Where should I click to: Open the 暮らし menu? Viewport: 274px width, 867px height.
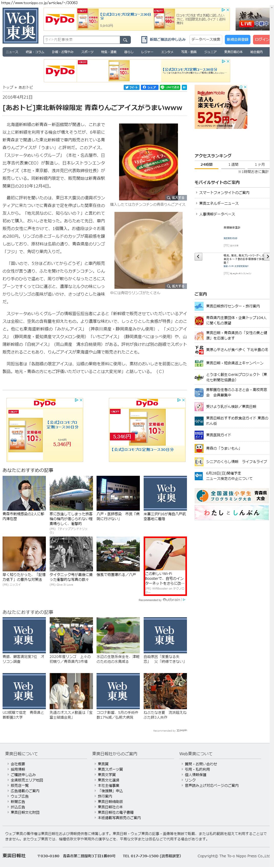click(129, 52)
